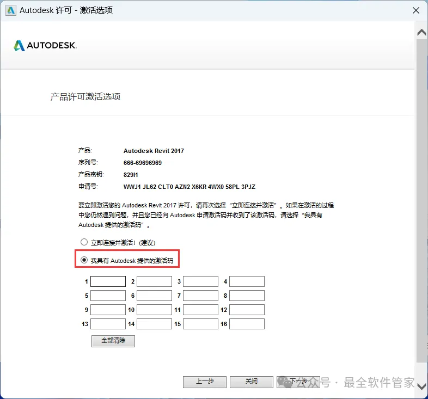
Task: Click activation code field 4
Action: tap(247, 281)
